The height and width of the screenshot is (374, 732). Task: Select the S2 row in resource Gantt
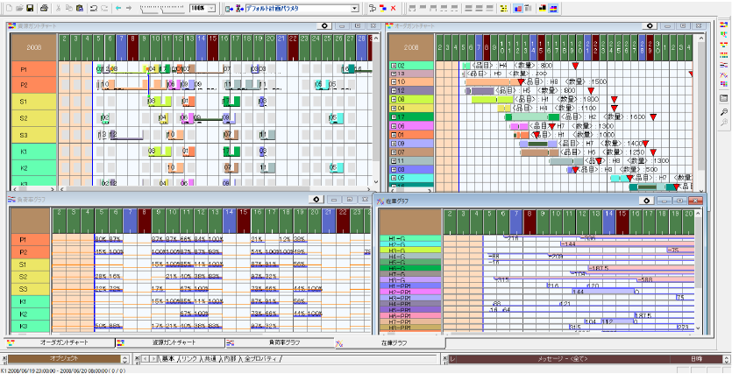[x=33, y=118]
